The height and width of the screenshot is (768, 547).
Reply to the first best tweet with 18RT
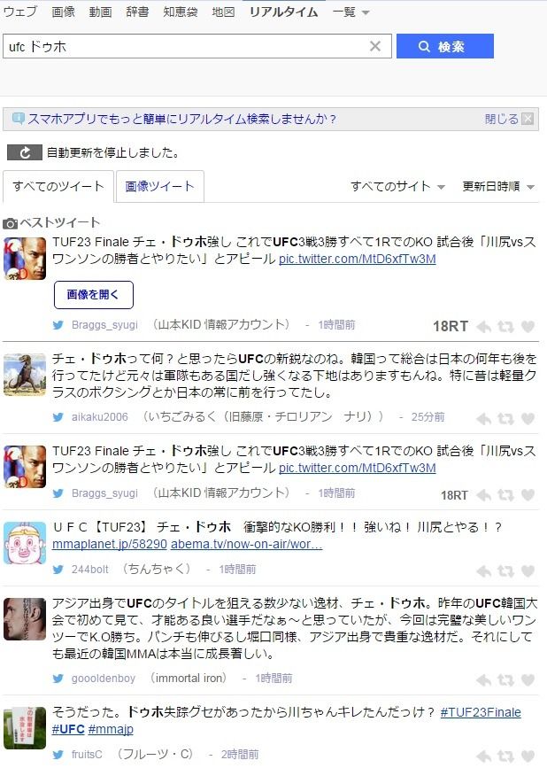click(484, 326)
